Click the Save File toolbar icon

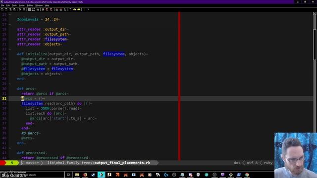point(6,9)
